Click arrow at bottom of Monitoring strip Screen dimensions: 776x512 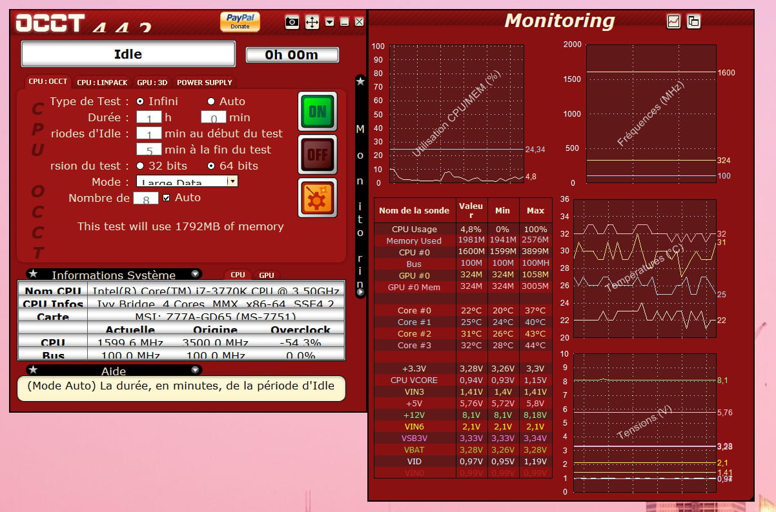361,292
